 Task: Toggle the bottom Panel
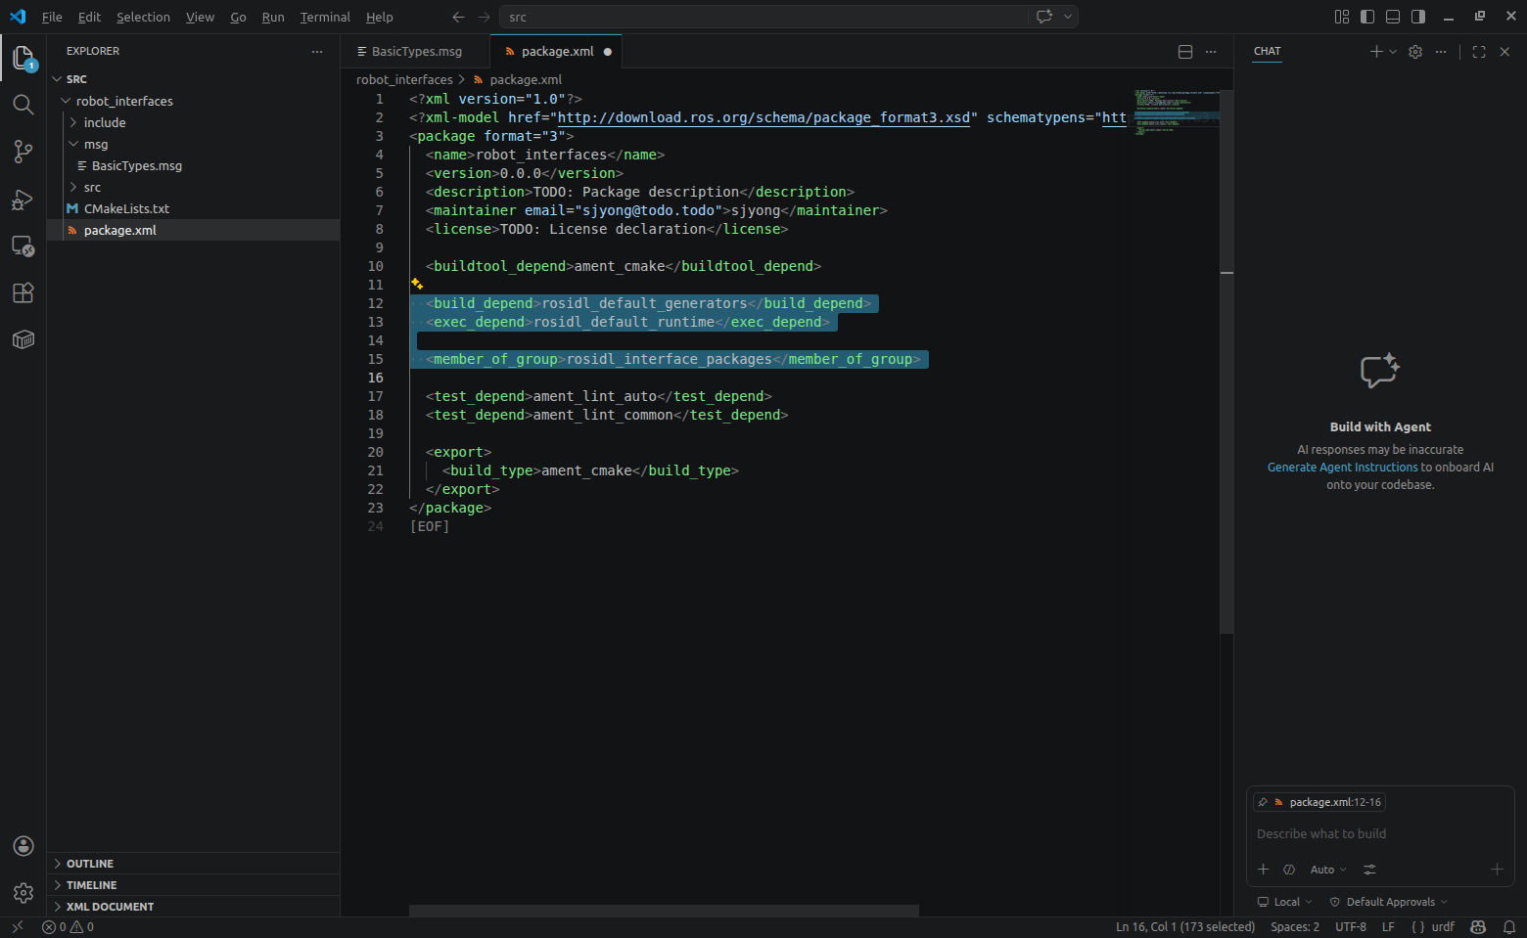click(x=1393, y=17)
